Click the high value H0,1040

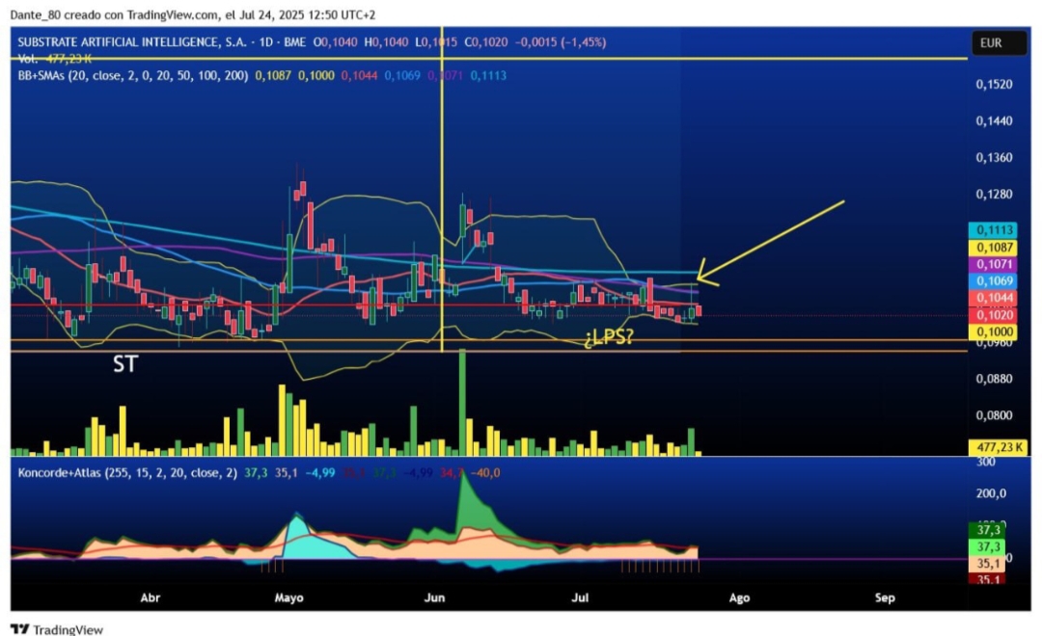pyautogui.click(x=386, y=42)
